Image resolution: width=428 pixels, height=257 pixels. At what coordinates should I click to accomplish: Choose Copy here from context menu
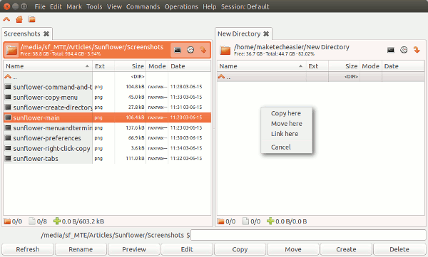tap(286, 113)
